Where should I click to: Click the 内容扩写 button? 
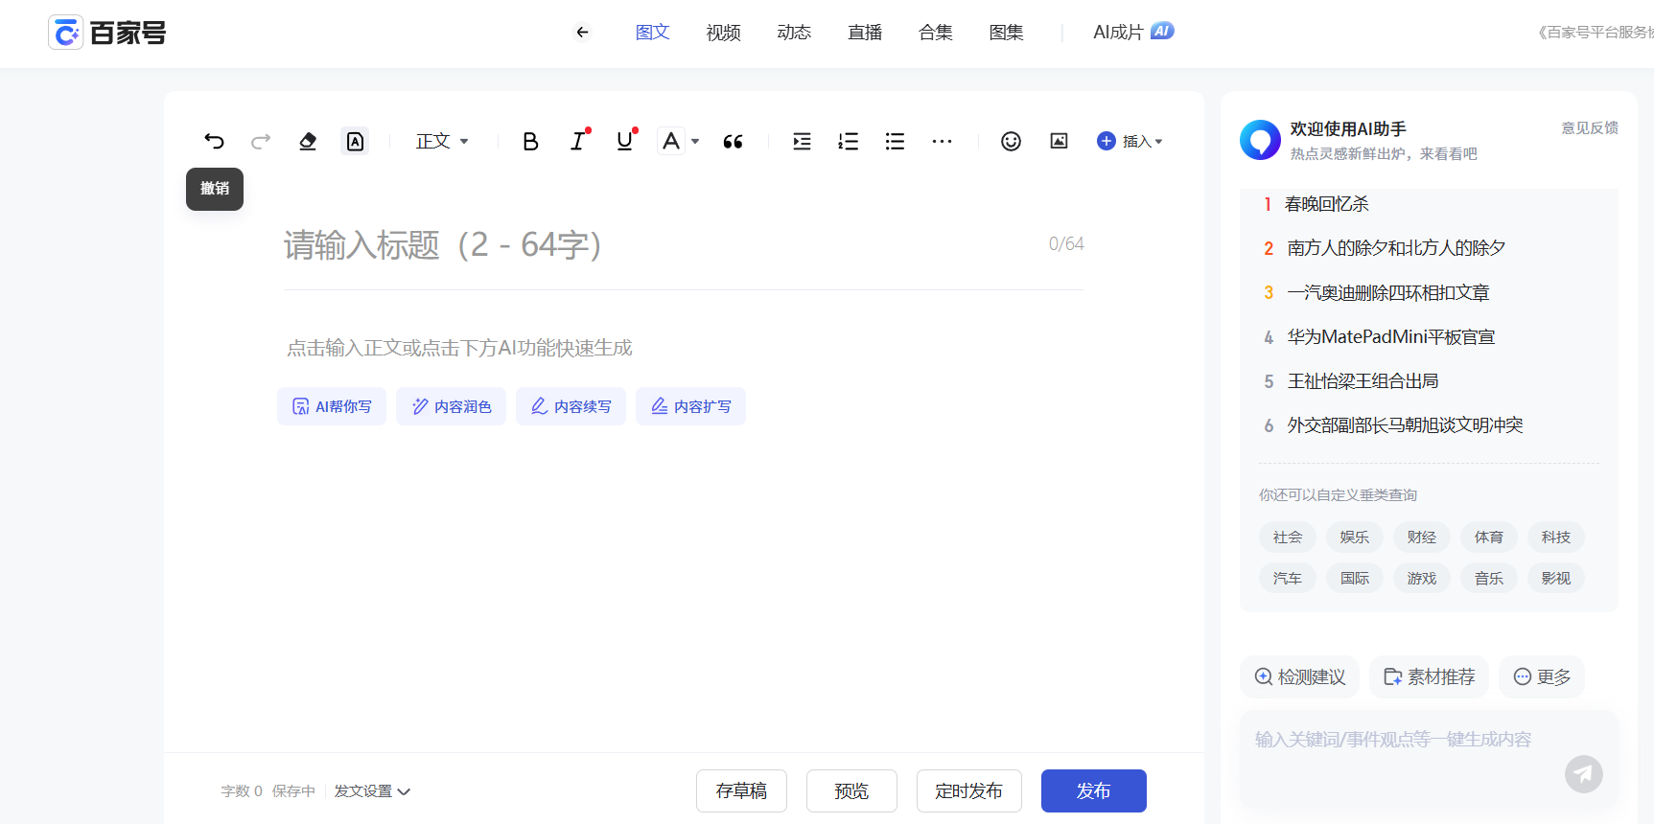click(x=691, y=406)
